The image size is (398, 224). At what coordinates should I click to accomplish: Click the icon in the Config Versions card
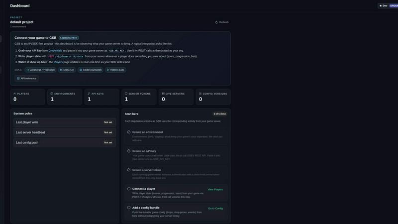tap(200, 94)
